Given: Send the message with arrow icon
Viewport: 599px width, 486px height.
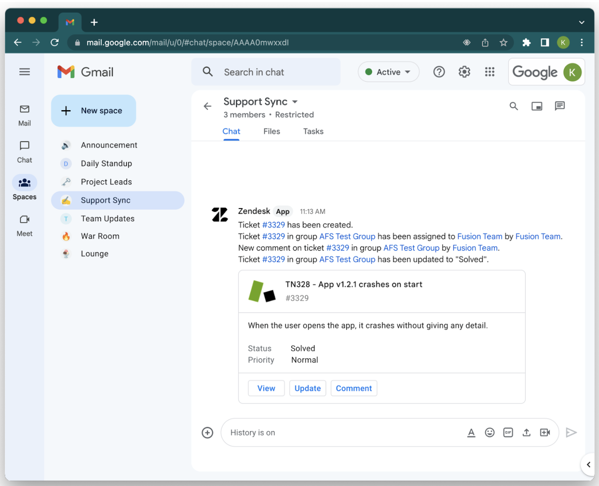Looking at the screenshot, I should (571, 432).
